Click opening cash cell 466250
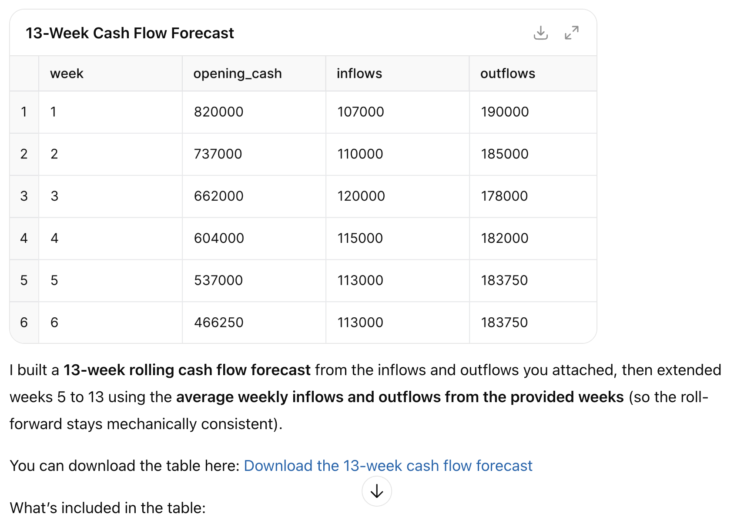 [218, 322]
